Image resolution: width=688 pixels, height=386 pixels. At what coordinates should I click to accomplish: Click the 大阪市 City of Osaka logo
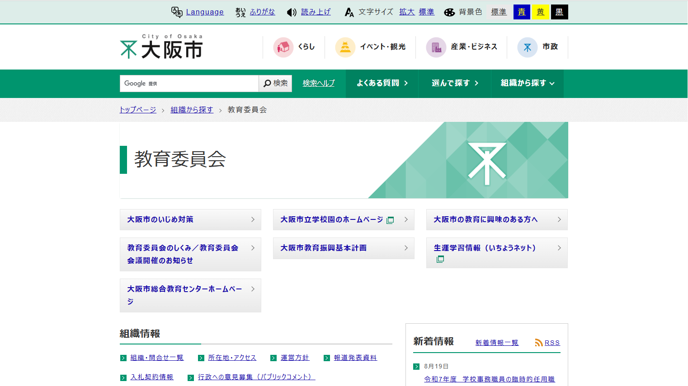click(x=161, y=47)
